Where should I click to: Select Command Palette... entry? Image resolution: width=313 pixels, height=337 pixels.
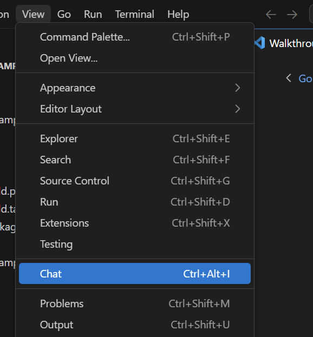click(x=135, y=37)
